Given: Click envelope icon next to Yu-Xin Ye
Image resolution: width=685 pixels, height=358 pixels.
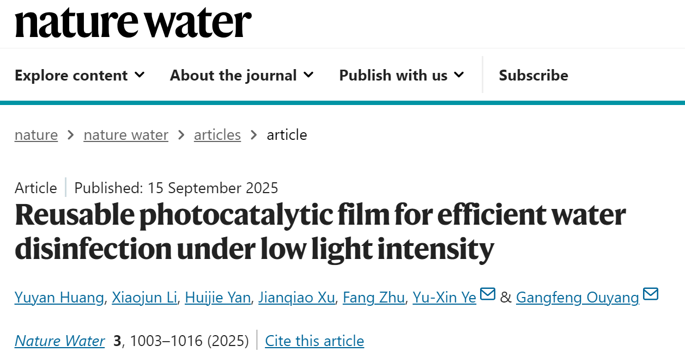Looking at the screenshot, I should pyautogui.click(x=487, y=295).
